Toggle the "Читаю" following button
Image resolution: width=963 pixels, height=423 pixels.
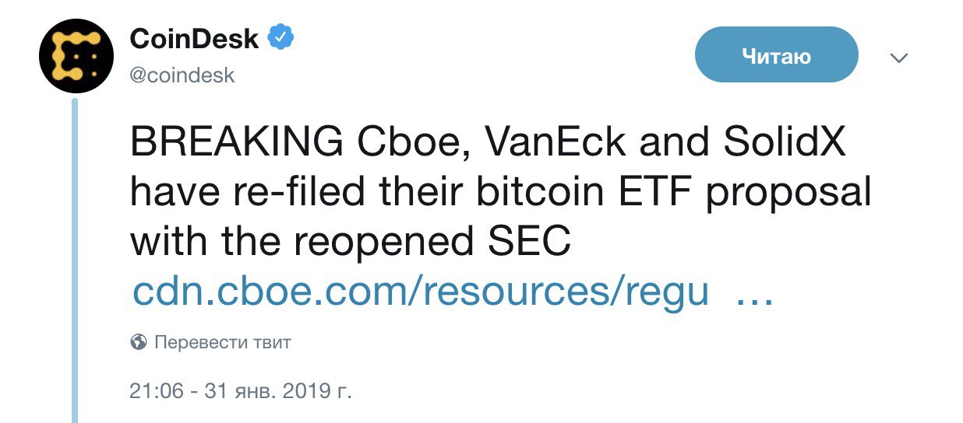click(x=776, y=55)
